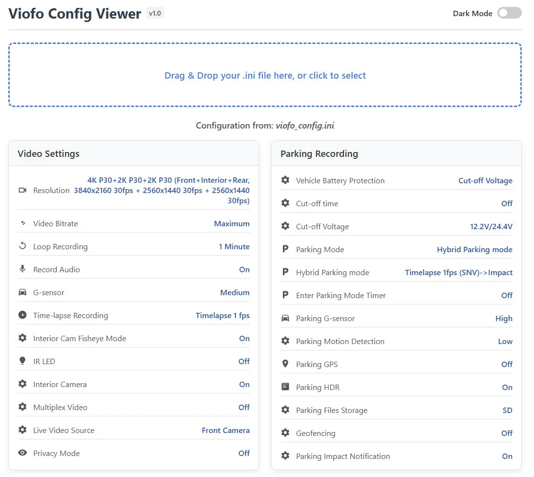The image size is (534, 477).
Task: Click the Privacy Mode eye icon
Action: 22,453
